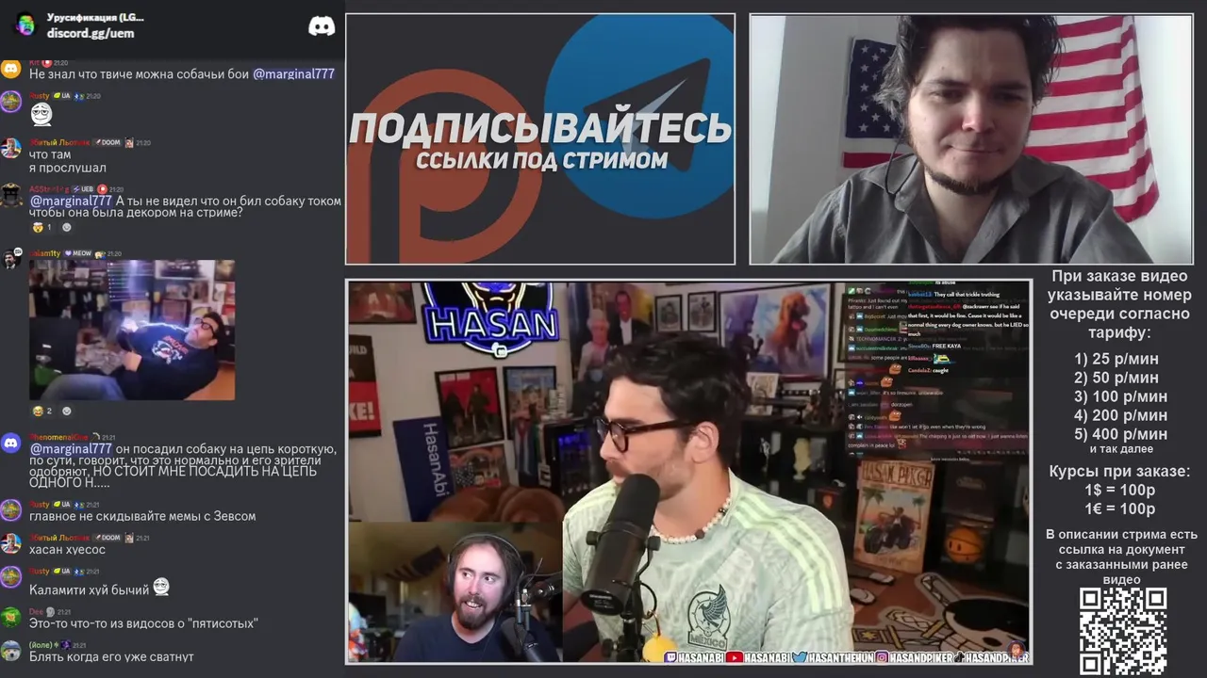Click Kit's yellow default Discord avatar
Image resolution: width=1207 pixels, height=678 pixels.
(x=10, y=69)
